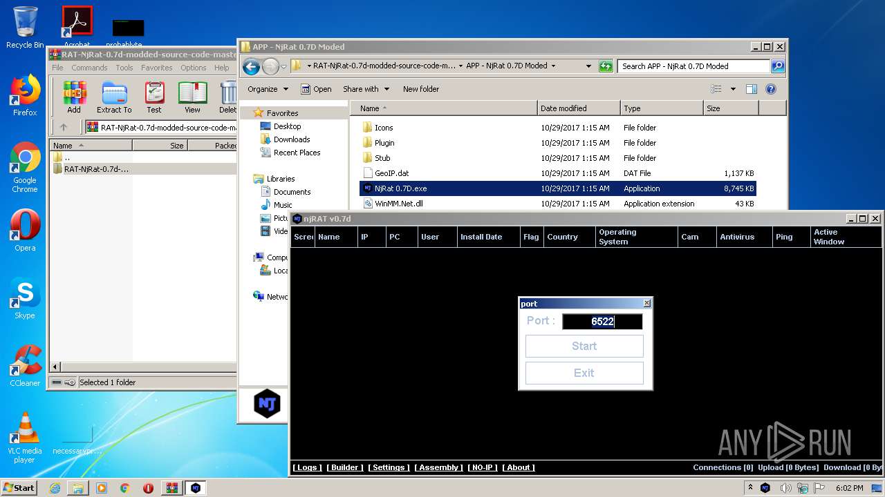Click taskbar clock showing 6:02 PM

coord(849,487)
